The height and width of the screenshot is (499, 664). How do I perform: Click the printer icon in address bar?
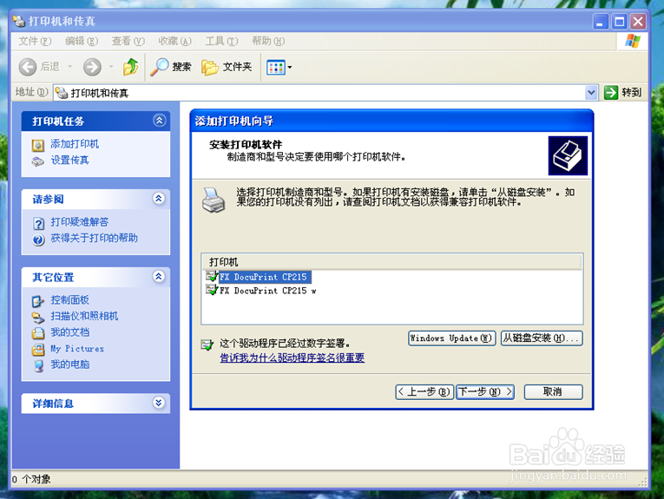pos(62,93)
